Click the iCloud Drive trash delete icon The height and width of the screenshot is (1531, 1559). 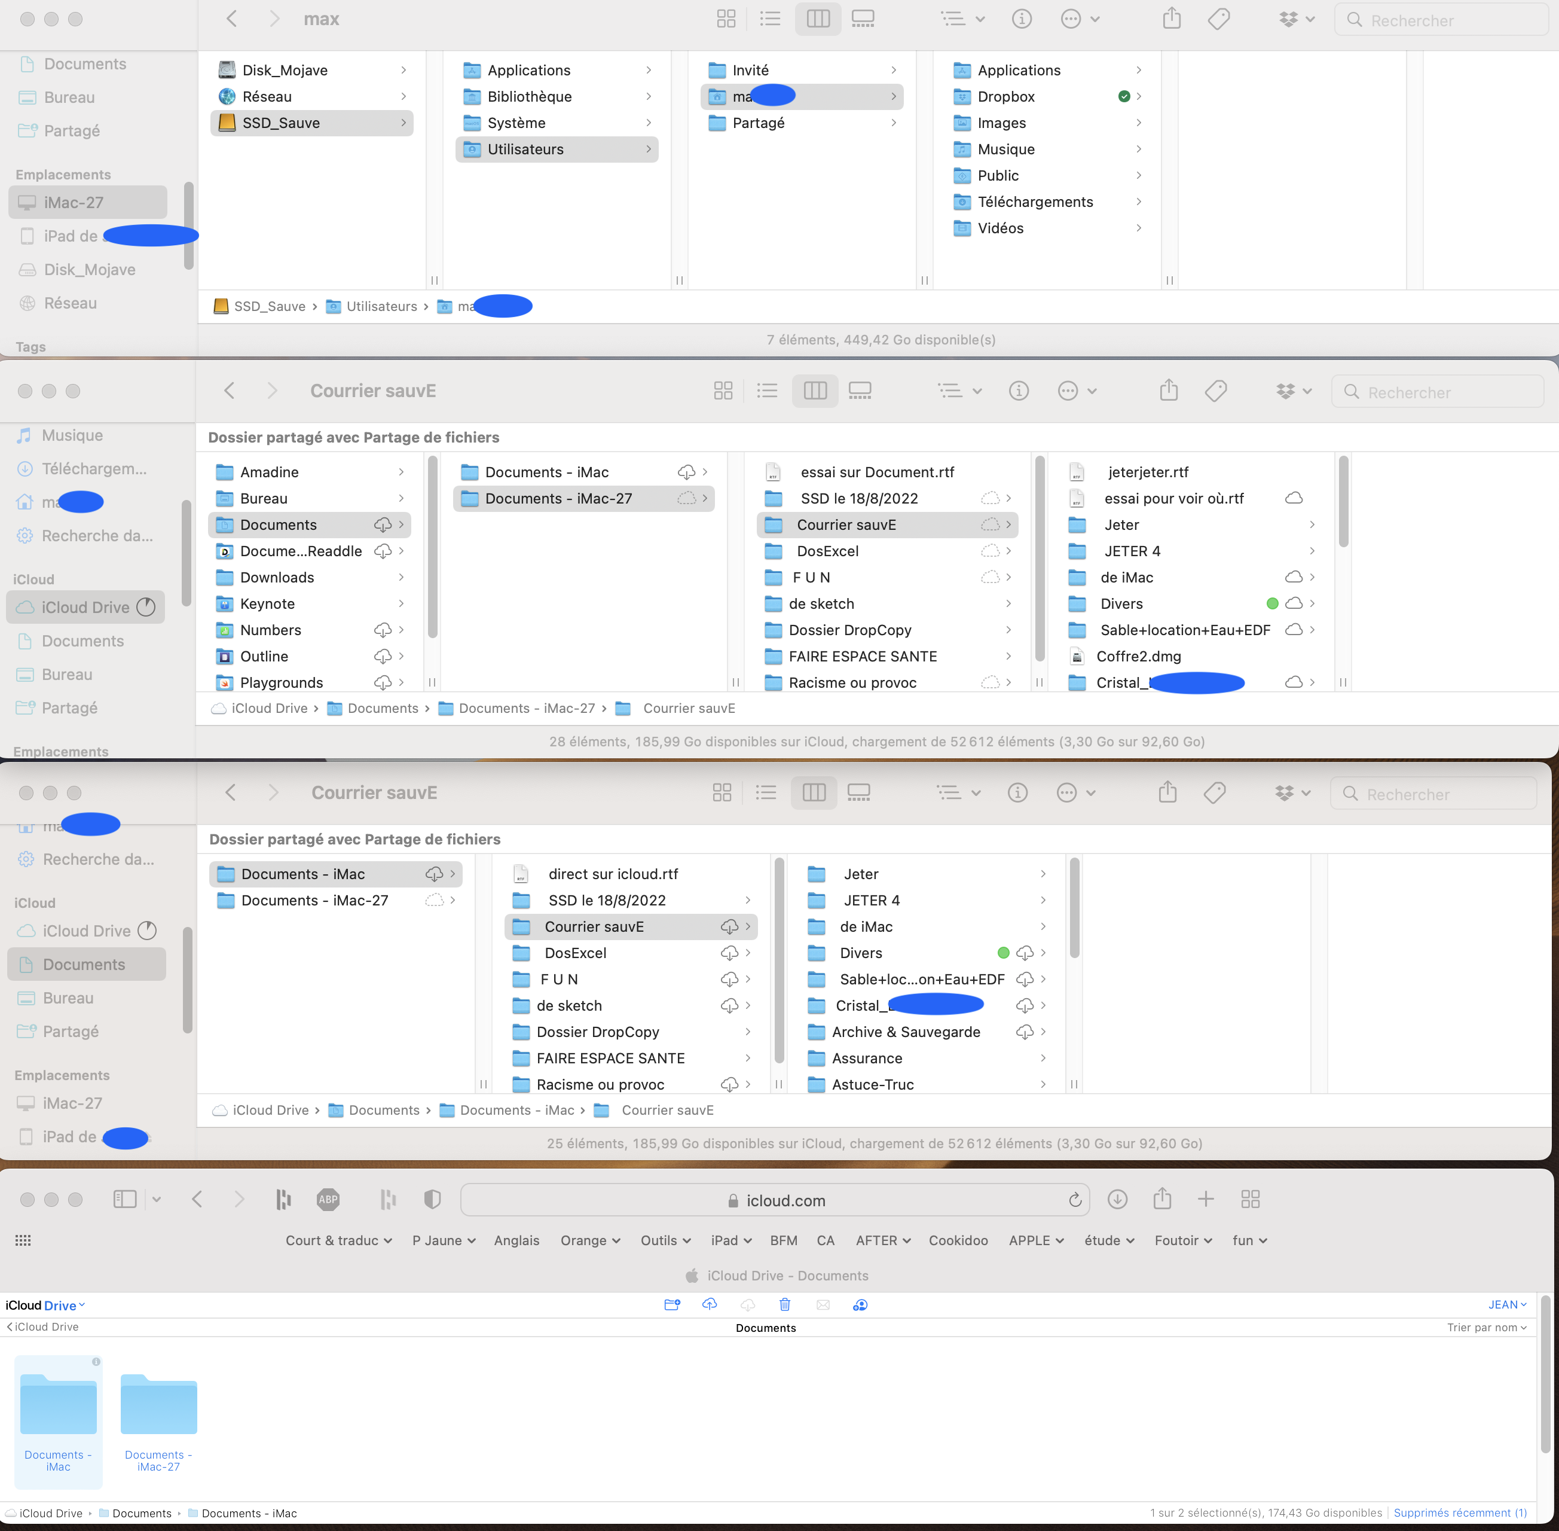coord(785,1305)
